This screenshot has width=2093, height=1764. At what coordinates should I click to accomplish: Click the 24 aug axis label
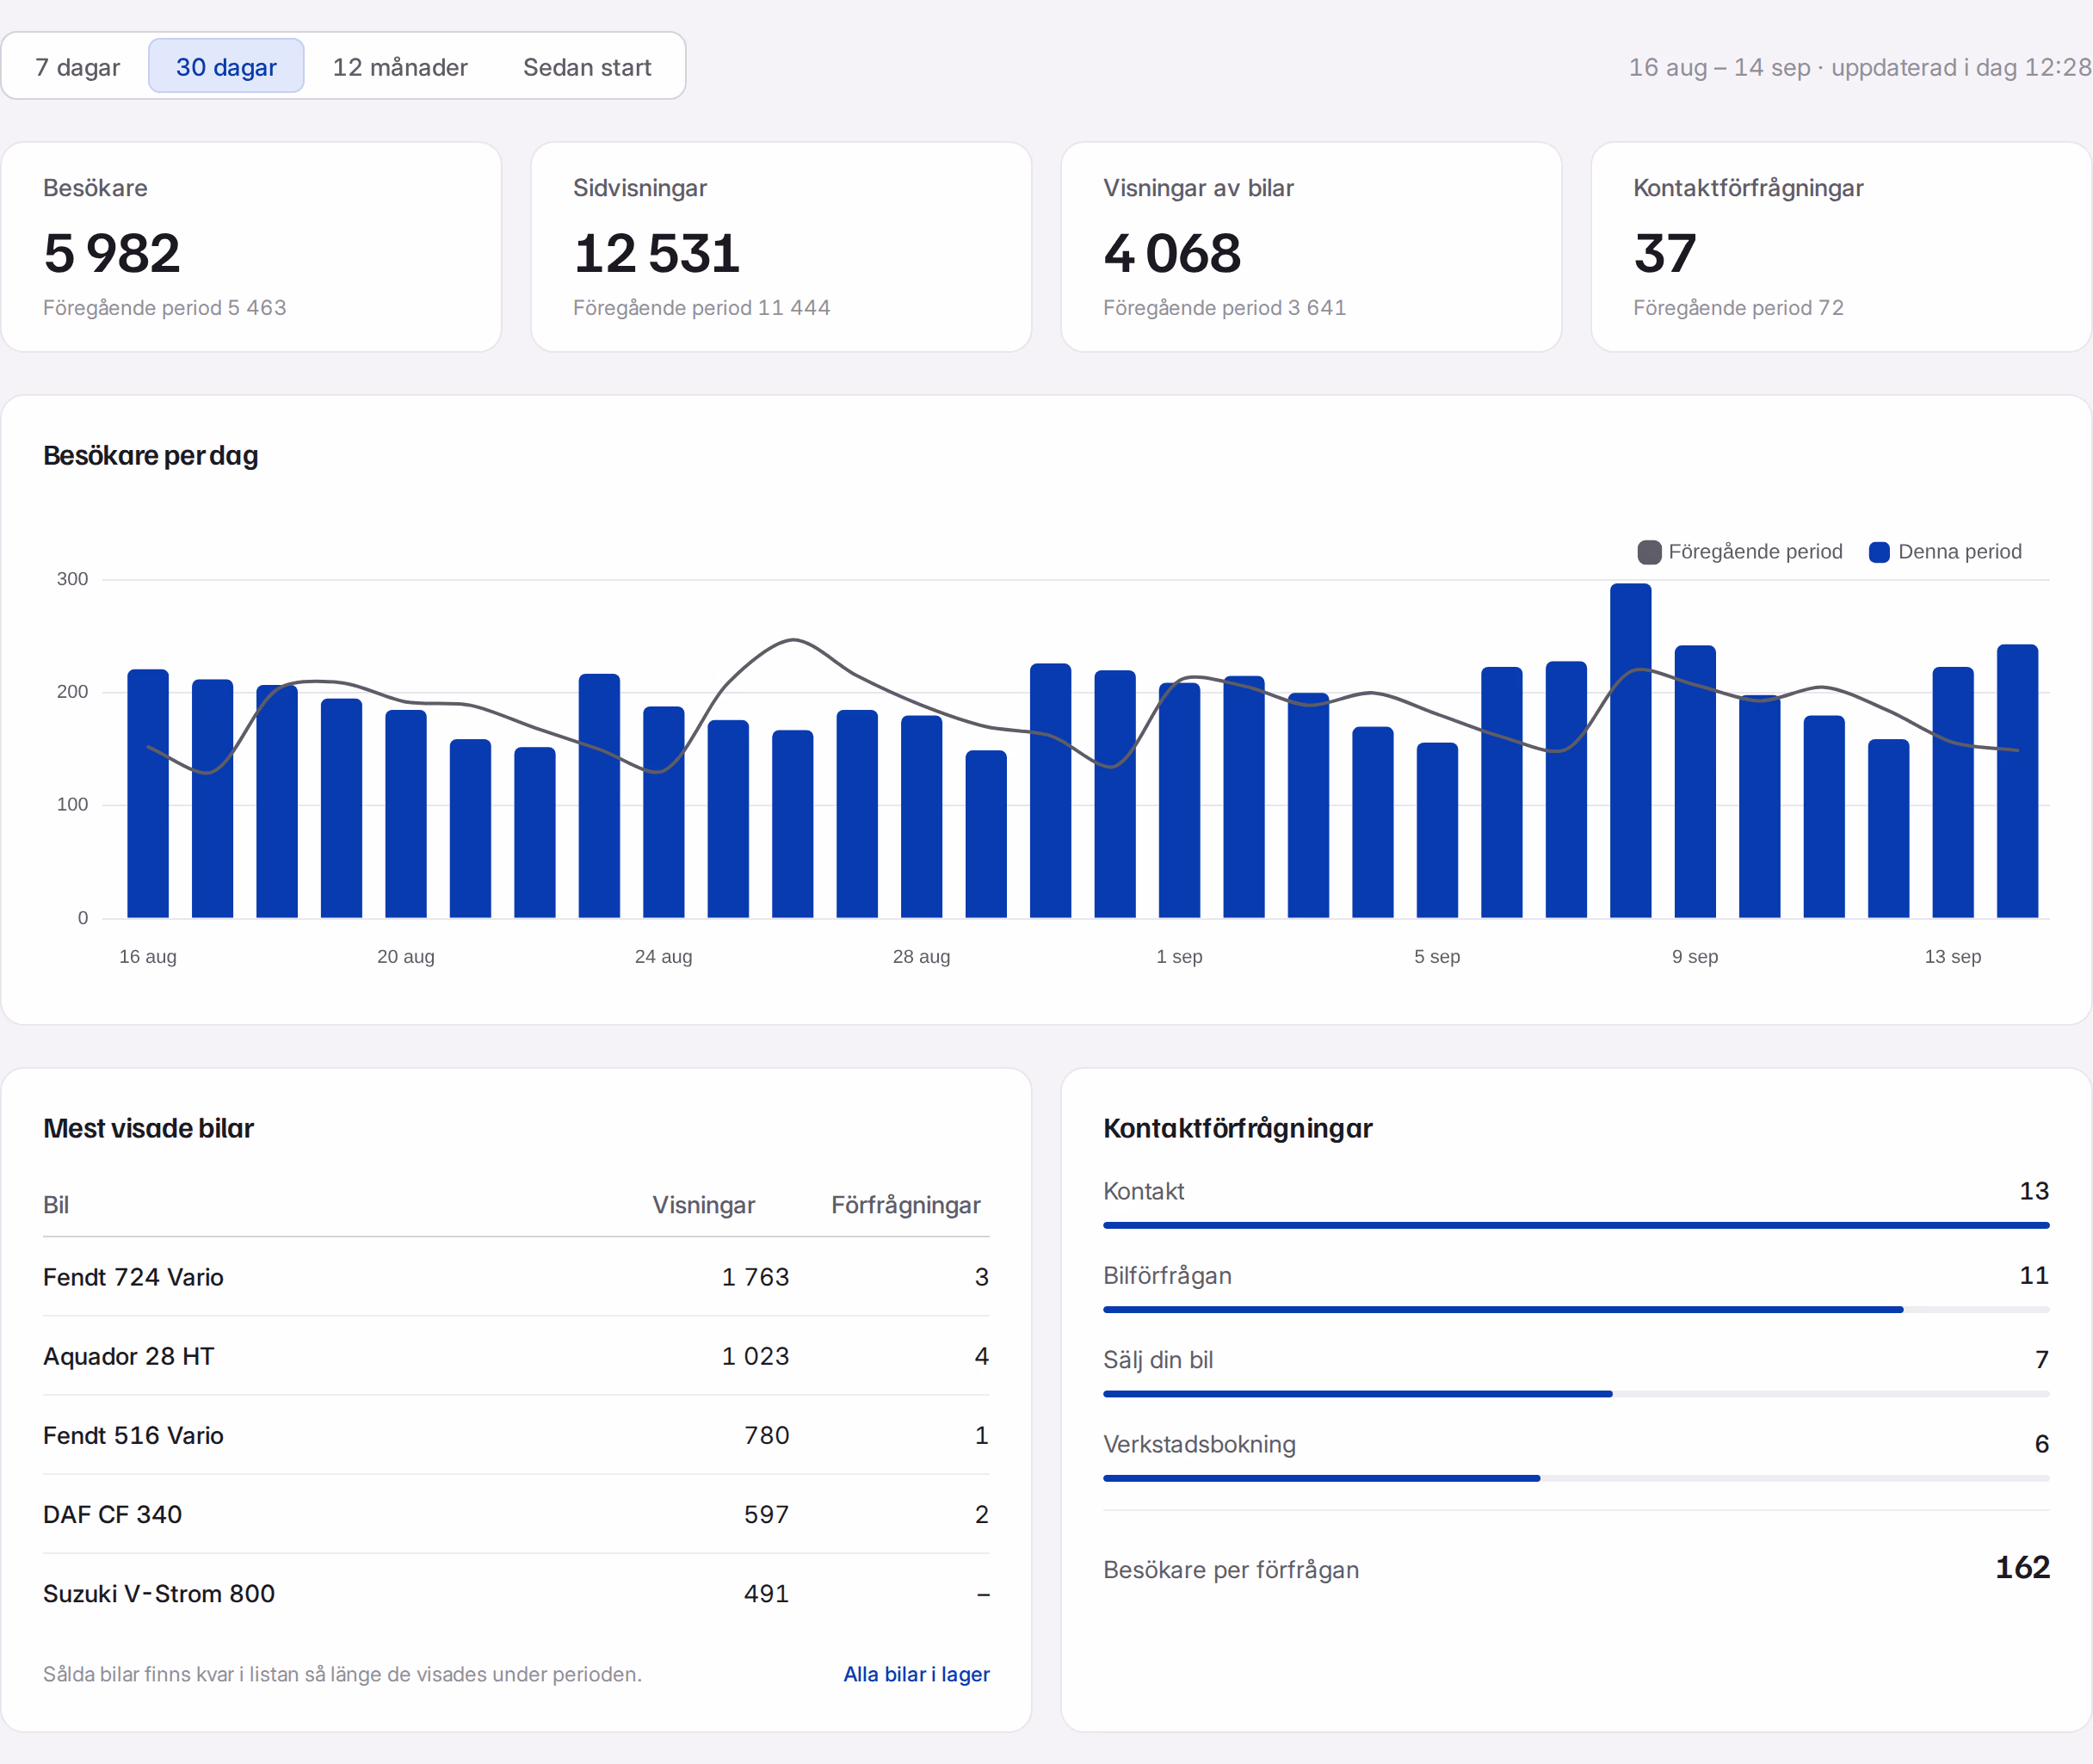click(663, 957)
